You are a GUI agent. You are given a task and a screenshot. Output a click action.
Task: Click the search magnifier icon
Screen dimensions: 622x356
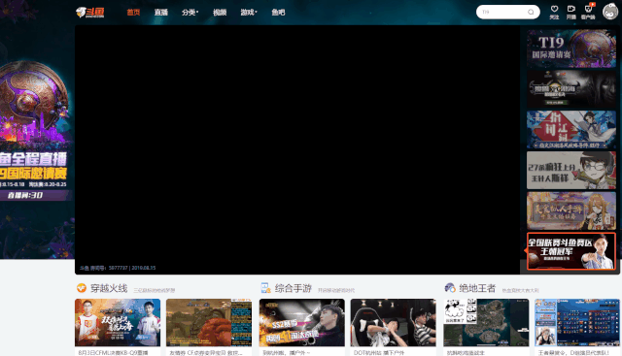[531, 12]
